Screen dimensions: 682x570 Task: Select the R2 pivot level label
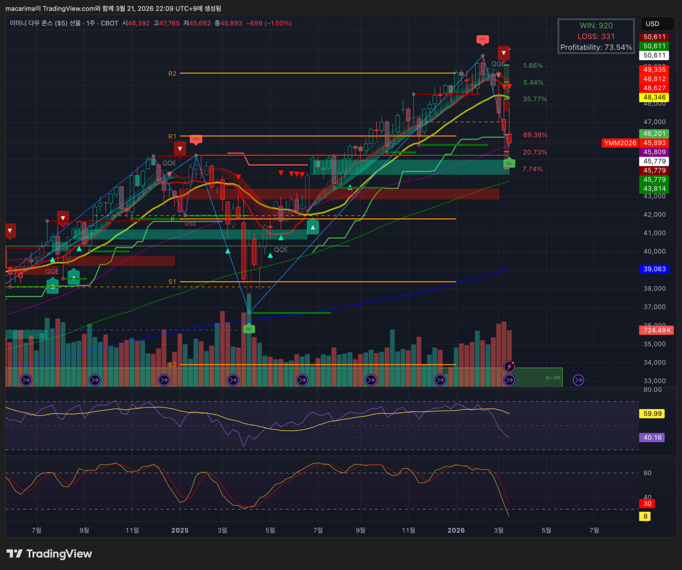pos(172,74)
